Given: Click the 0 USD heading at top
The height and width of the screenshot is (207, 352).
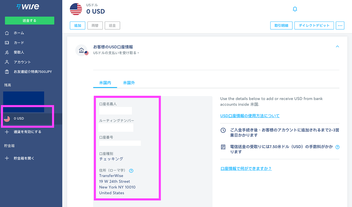Looking at the screenshot, I should 96,12.
